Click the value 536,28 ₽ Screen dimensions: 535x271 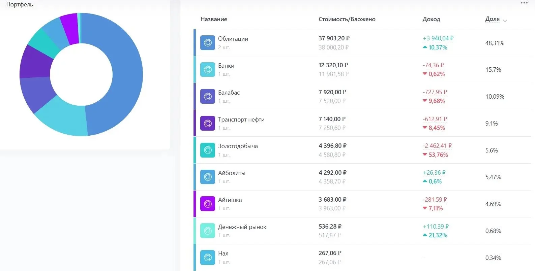click(x=330, y=227)
